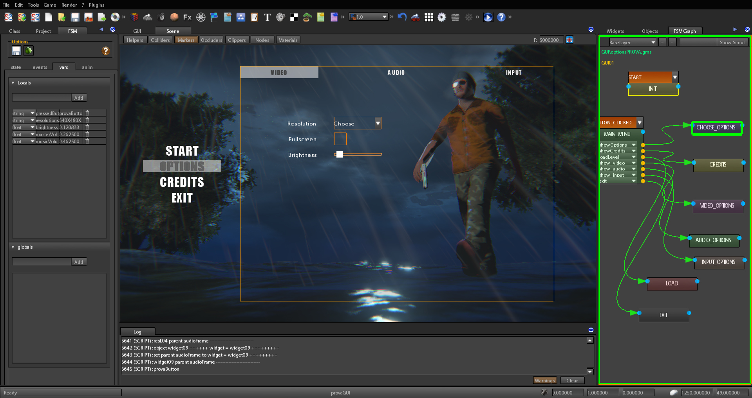Toggle the Warnings filter in the Log panel
Image resolution: width=752 pixels, height=398 pixels.
545,380
